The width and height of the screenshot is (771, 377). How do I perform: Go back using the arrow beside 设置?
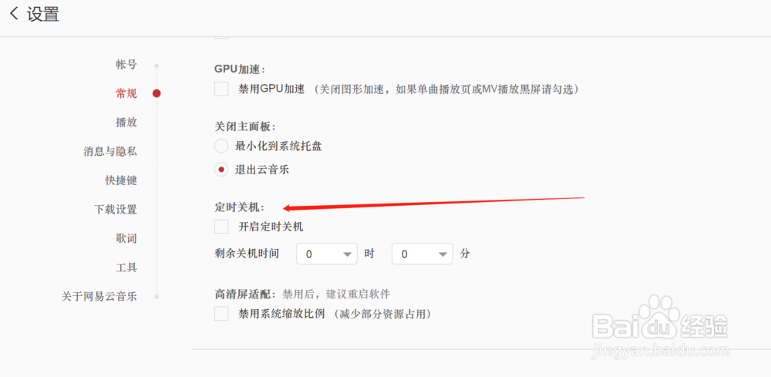pyautogui.click(x=14, y=14)
